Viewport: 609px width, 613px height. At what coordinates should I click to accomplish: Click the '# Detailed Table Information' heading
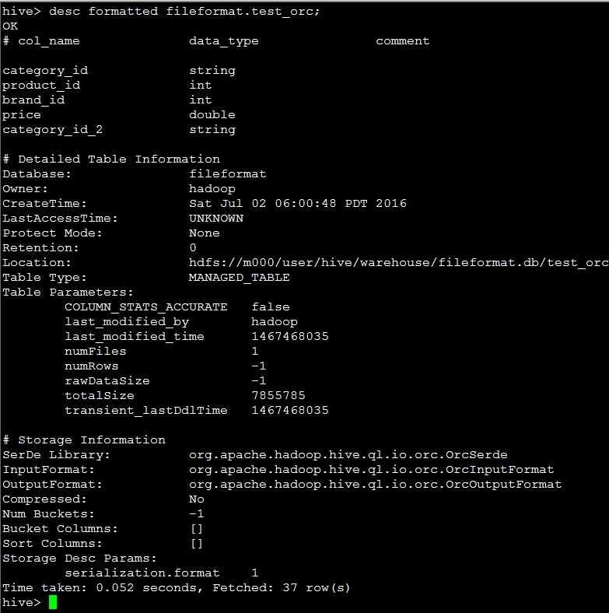(111, 159)
